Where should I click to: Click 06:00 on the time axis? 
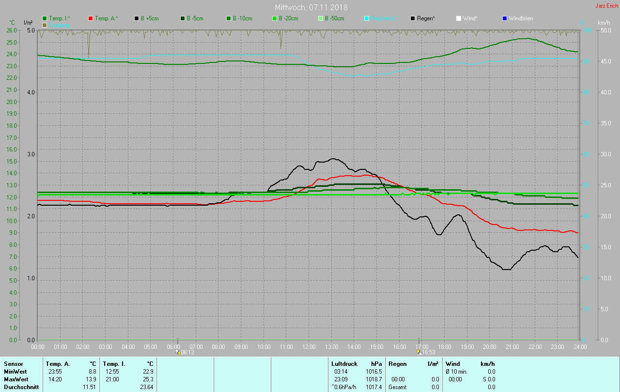[173, 347]
